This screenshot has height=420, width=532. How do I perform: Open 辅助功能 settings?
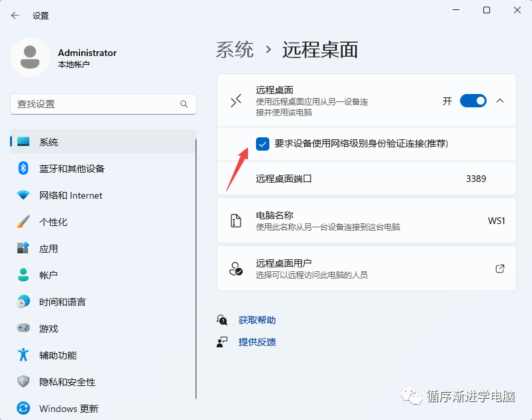coord(103,355)
